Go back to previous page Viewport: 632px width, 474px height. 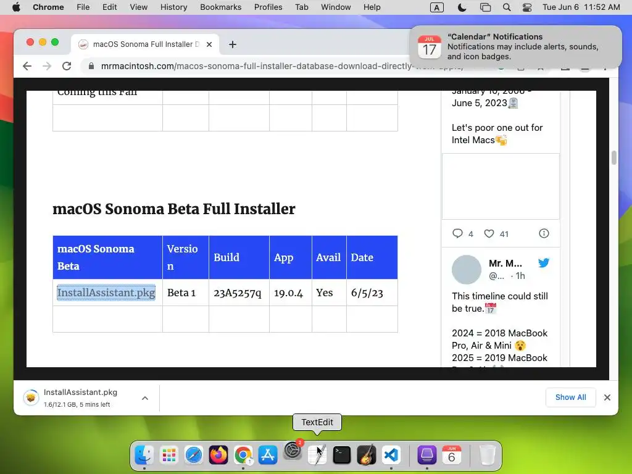[27, 66]
